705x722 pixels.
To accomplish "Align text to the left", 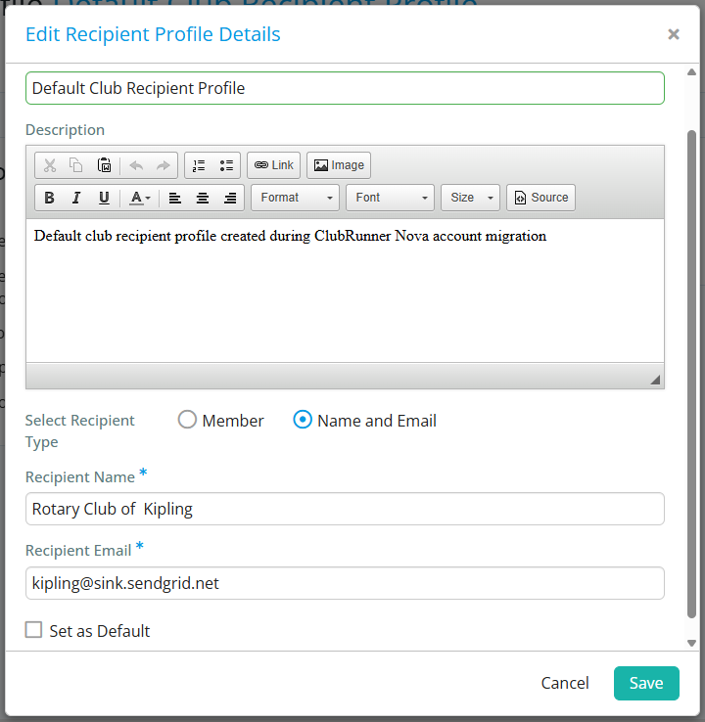I will coord(174,198).
